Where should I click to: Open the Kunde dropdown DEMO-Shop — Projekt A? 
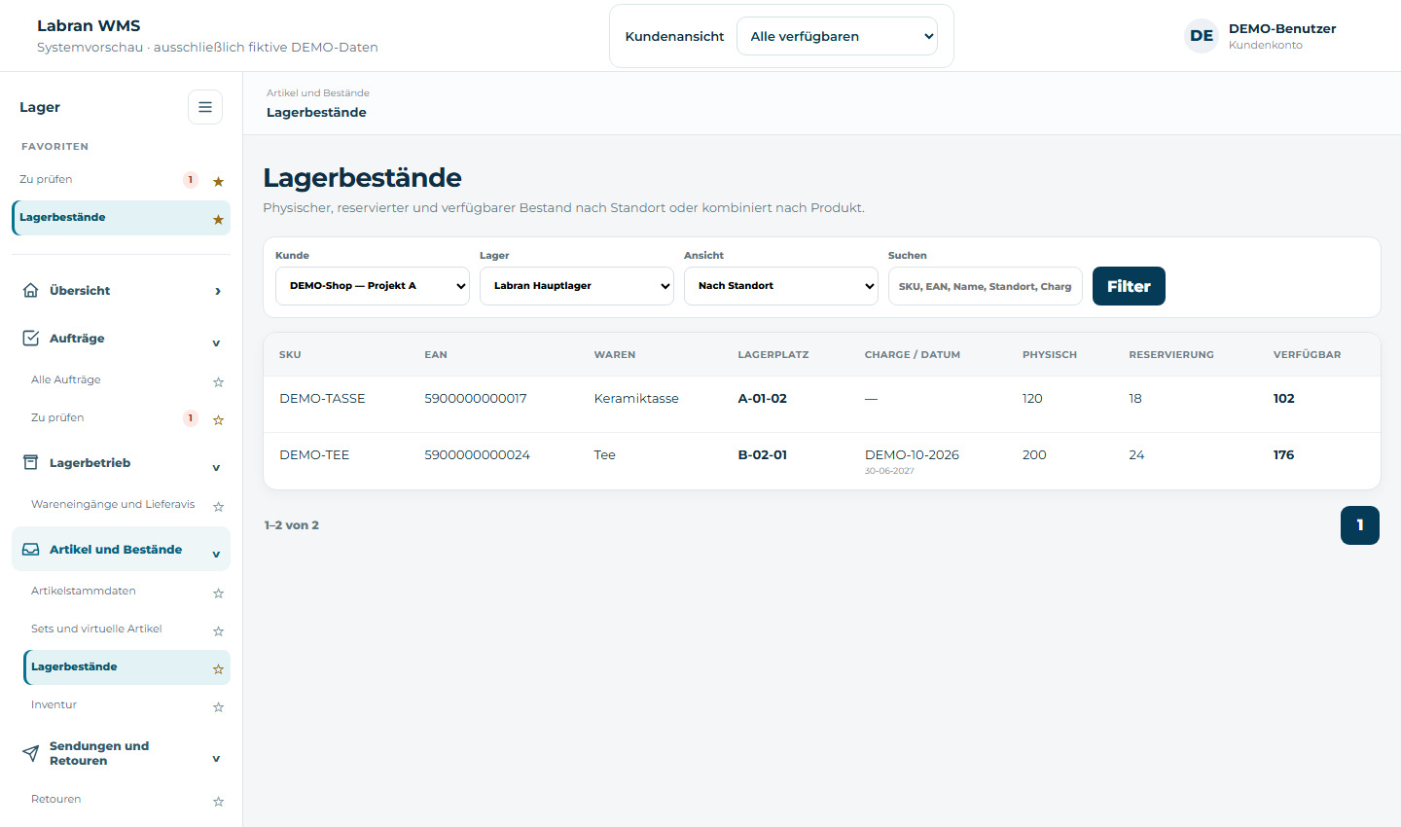pyautogui.click(x=373, y=286)
